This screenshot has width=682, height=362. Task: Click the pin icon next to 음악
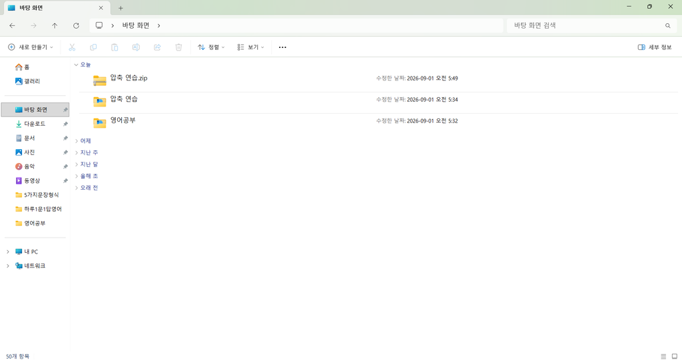[65, 167]
